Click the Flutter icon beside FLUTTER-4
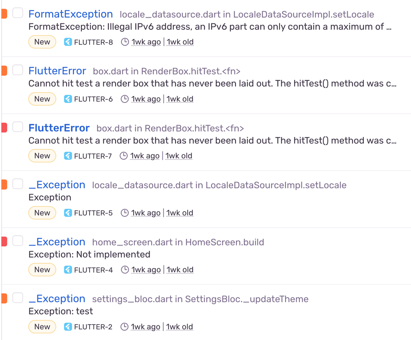The height and width of the screenshot is (340, 411). point(67,269)
